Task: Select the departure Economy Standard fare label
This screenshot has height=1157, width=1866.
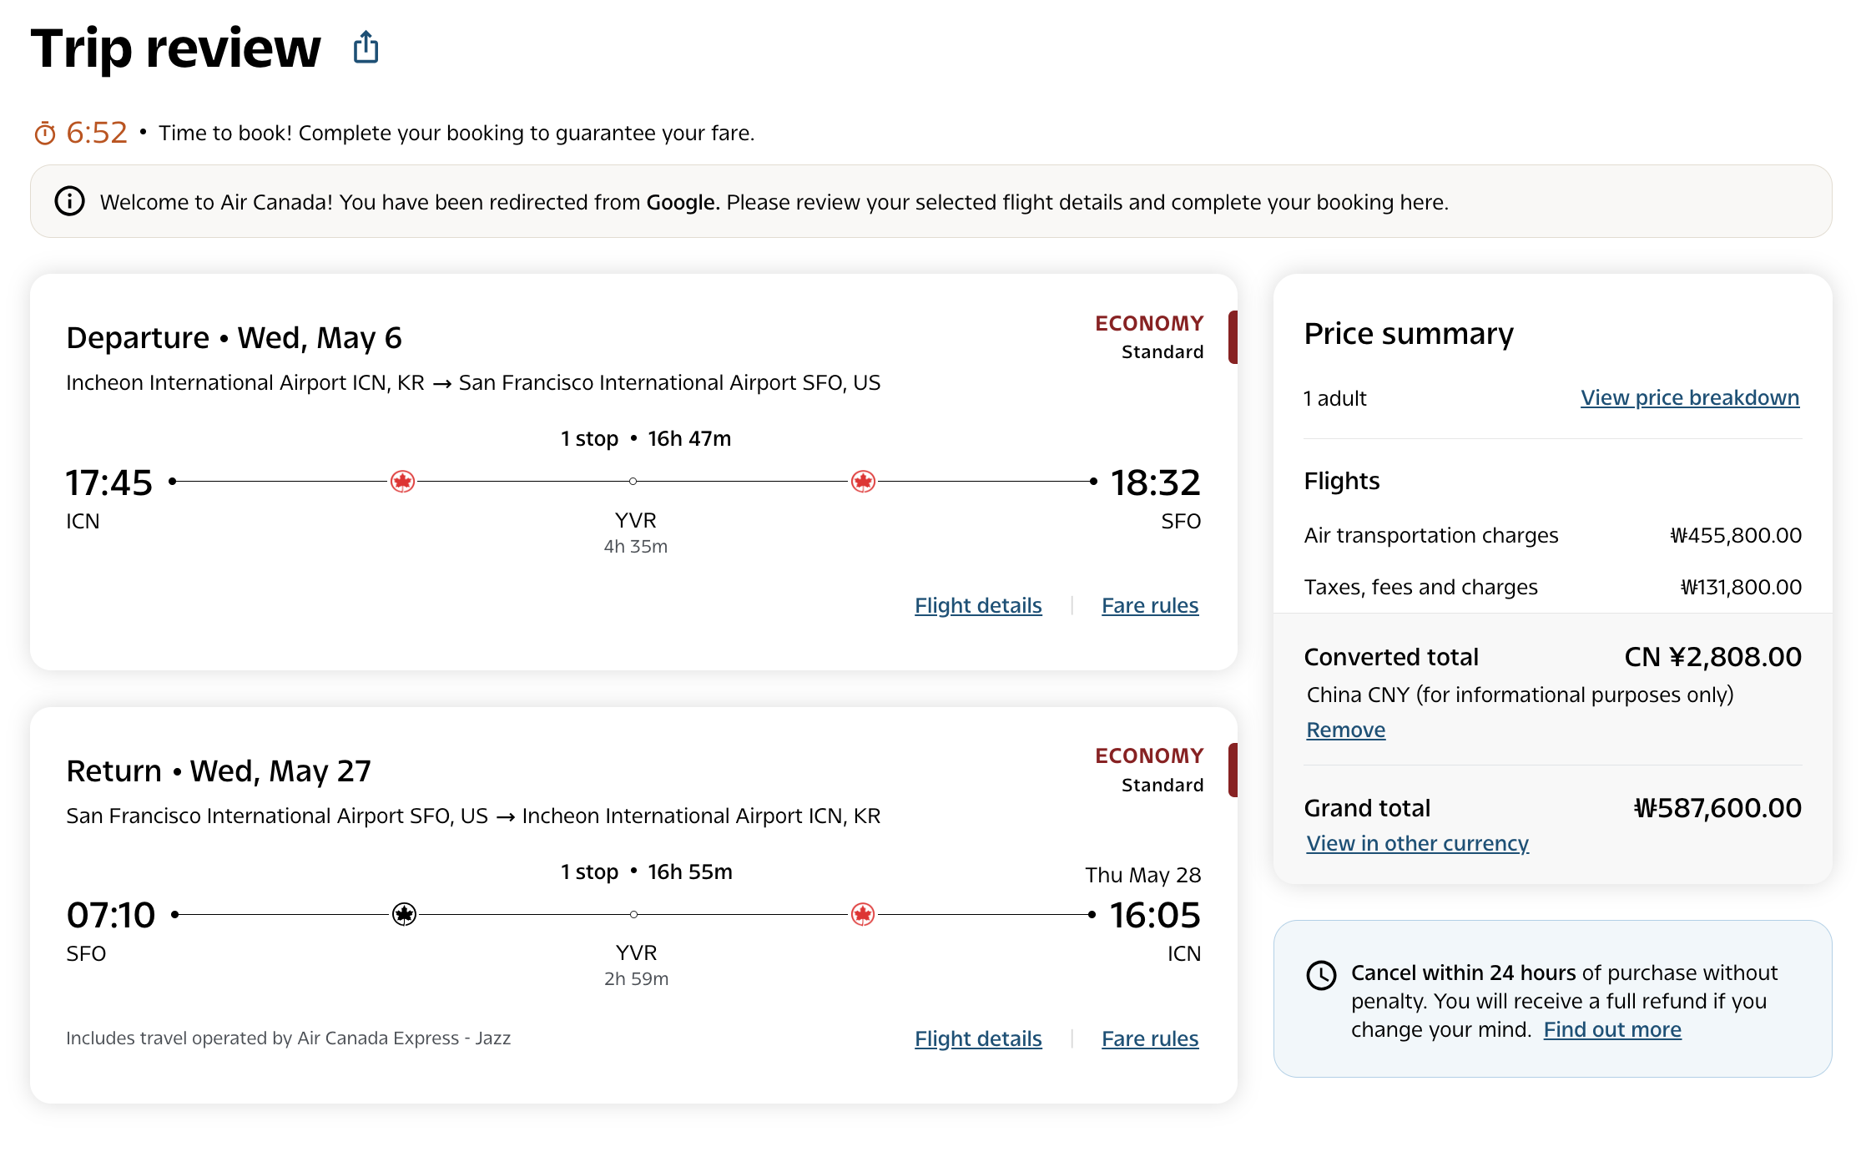Action: pos(1149,336)
